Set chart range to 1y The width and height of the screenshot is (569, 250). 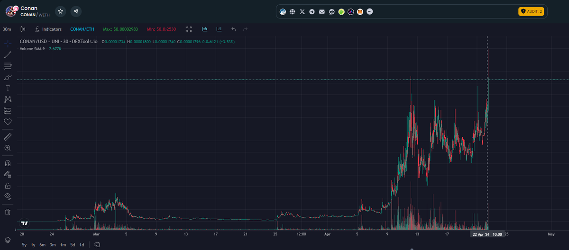(33, 245)
